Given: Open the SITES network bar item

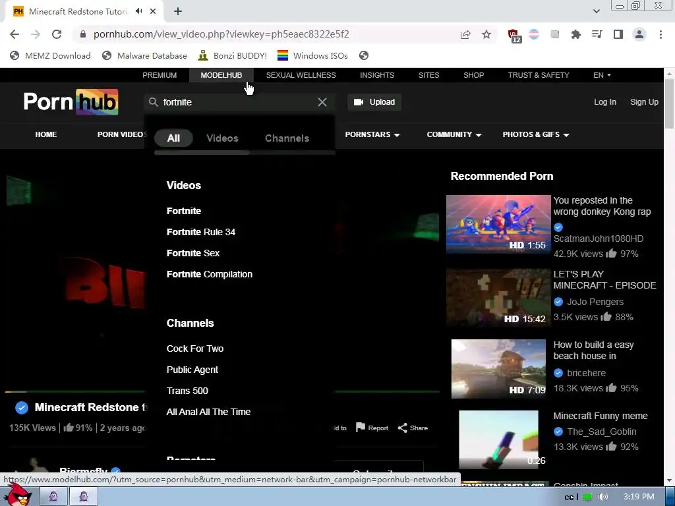Looking at the screenshot, I should [x=428, y=75].
